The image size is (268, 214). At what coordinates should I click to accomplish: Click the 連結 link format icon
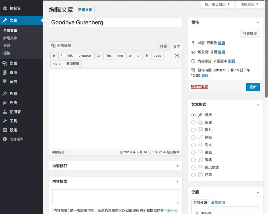pyautogui.click(x=200, y=137)
